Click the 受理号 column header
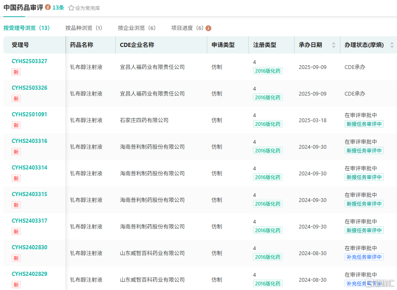This screenshot has width=397, height=290. (20, 45)
